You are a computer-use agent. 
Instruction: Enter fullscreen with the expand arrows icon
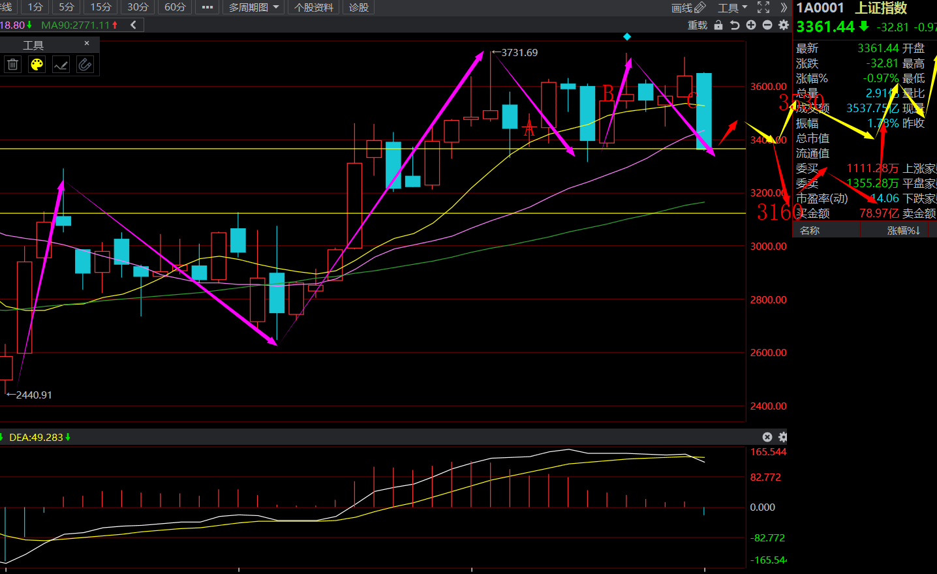pyautogui.click(x=763, y=7)
